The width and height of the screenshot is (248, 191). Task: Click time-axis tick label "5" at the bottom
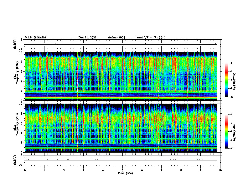tap(122, 170)
